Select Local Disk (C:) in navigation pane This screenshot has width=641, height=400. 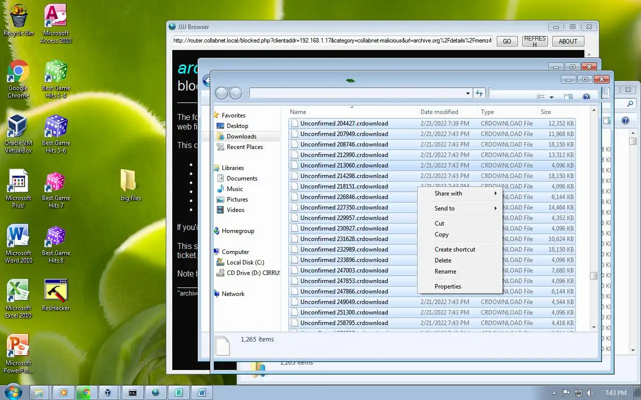245,262
